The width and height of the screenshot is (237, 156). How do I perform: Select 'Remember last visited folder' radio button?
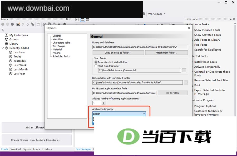96,62
